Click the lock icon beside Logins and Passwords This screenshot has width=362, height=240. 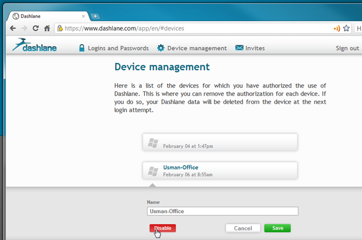[82, 48]
